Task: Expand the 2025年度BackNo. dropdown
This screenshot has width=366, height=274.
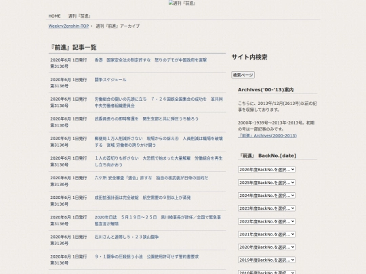Action: 266,183
